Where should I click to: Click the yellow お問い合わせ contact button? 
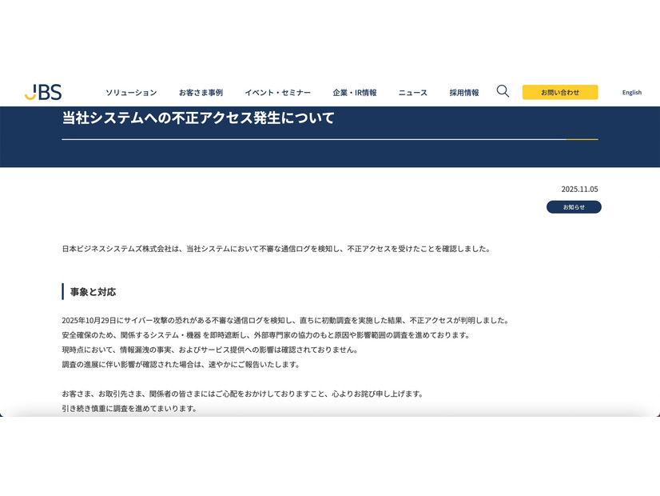pyautogui.click(x=560, y=92)
